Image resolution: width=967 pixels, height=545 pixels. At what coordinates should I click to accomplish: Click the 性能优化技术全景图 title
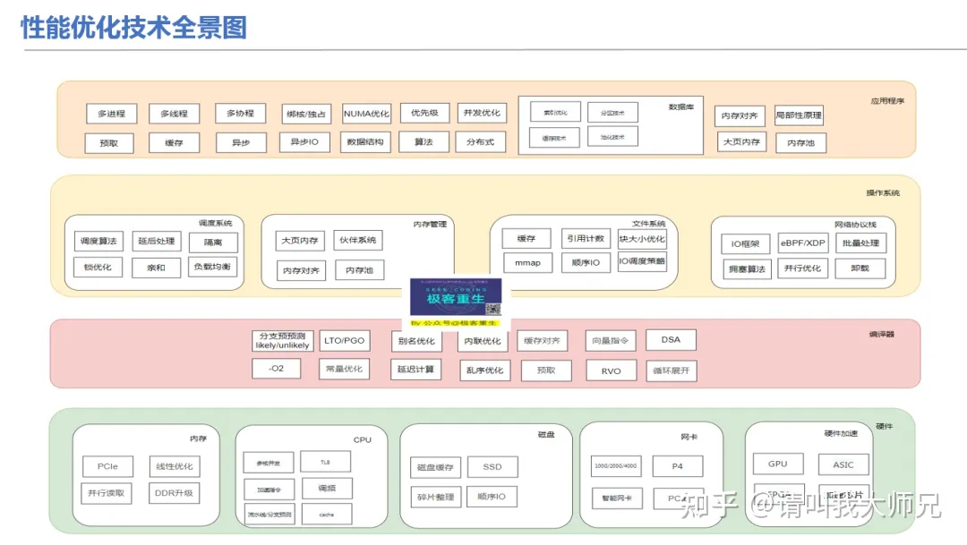(x=133, y=28)
